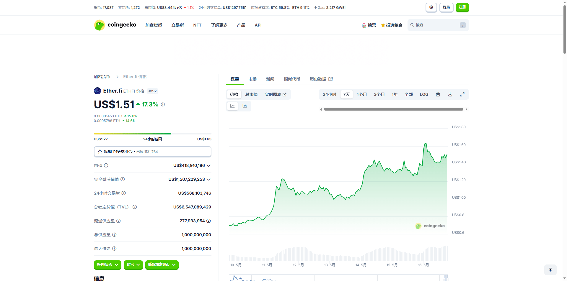The image size is (567, 281).
Task: Show fully diluted valuation (完全摊薄估值) info
Action: 123,179
